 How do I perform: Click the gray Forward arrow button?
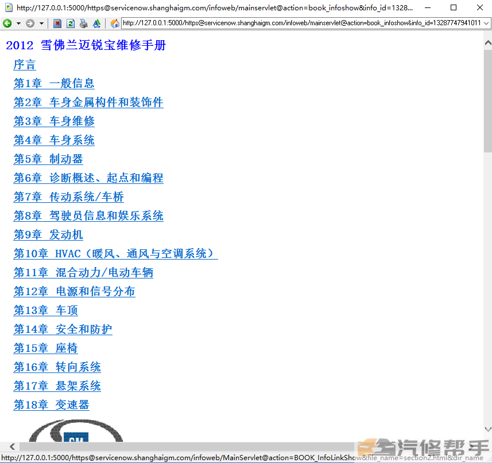pyautogui.click(x=30, y=23)
